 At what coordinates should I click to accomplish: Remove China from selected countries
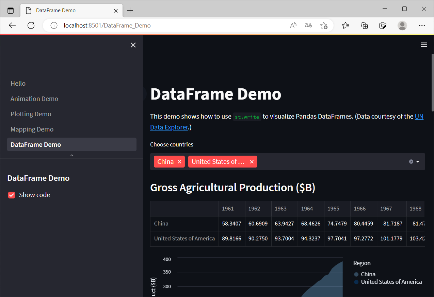(x=179, y=161)
